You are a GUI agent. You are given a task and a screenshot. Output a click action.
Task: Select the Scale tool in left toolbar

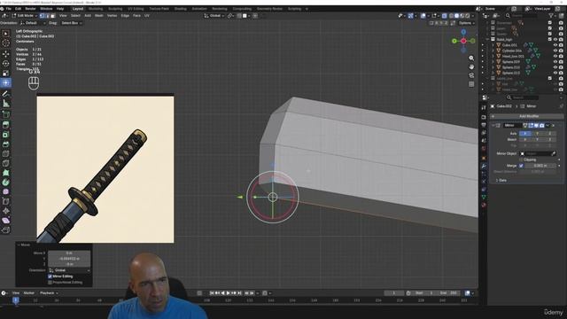[6, 74]
